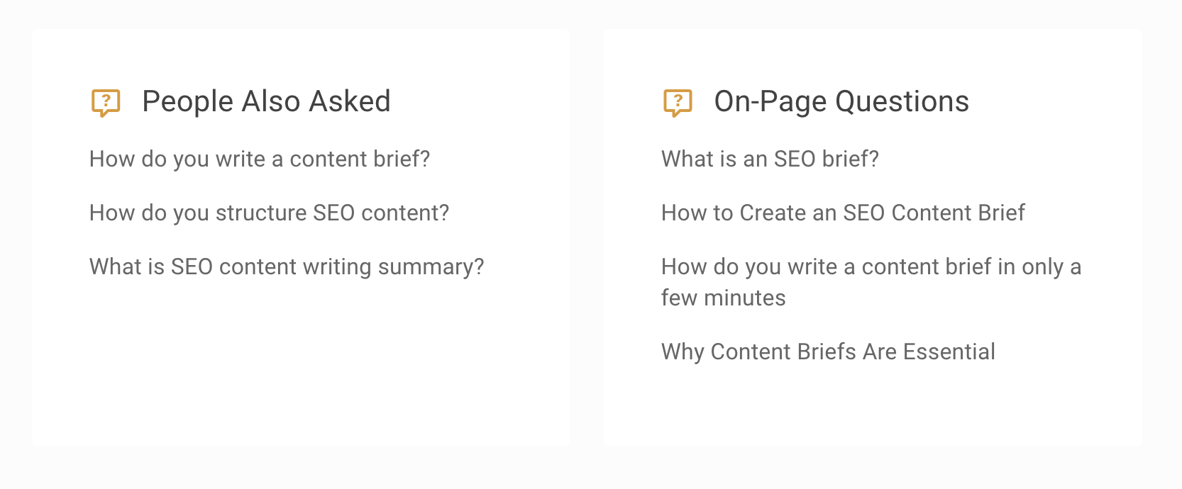
Task: Click the last question in People Also Asked
Action: [286, 267]
